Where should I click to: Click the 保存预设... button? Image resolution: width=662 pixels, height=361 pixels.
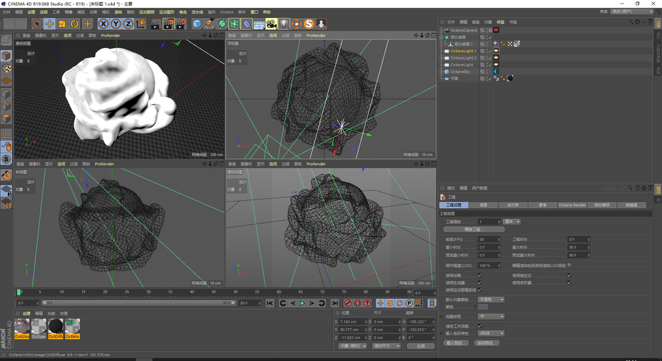coord(486,343)
